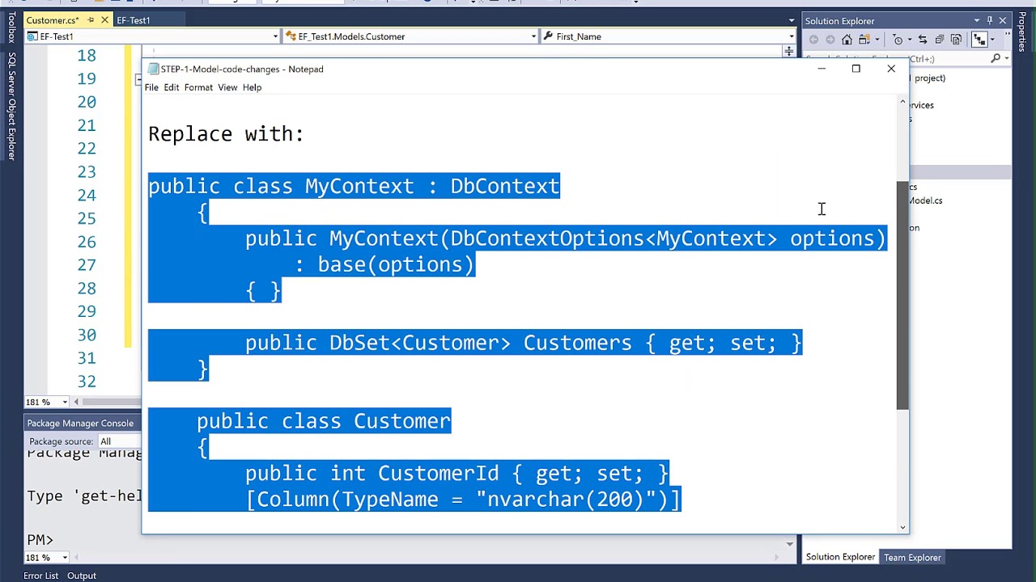
Task: Switch to the Output tab
Action: click(x=82, y=576)
